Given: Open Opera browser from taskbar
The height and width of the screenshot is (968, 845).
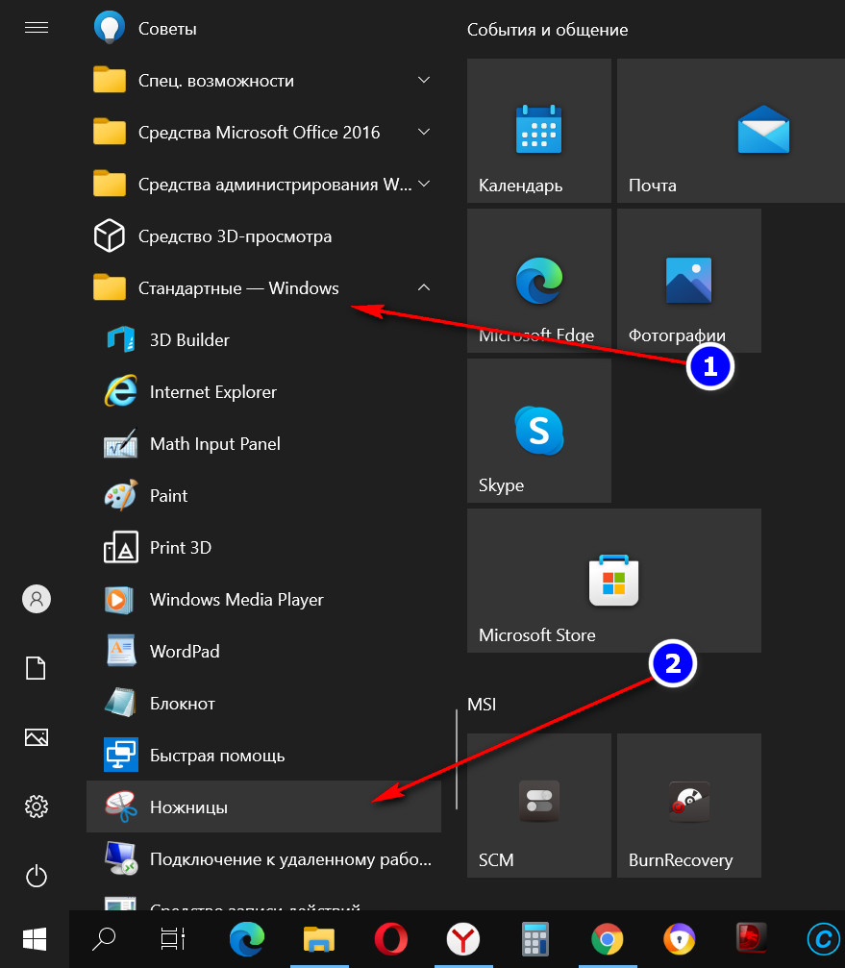Looking at the screenshot, I should pos(391,939).
